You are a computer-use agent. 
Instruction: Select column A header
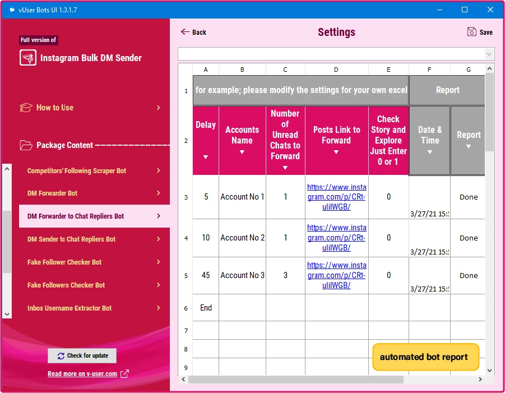coord(206,70)
